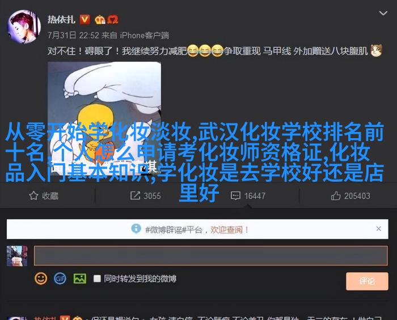Dismiss the 微博辟谣 notice banner
Screen dimensions: 397x320
click(378, 228)
